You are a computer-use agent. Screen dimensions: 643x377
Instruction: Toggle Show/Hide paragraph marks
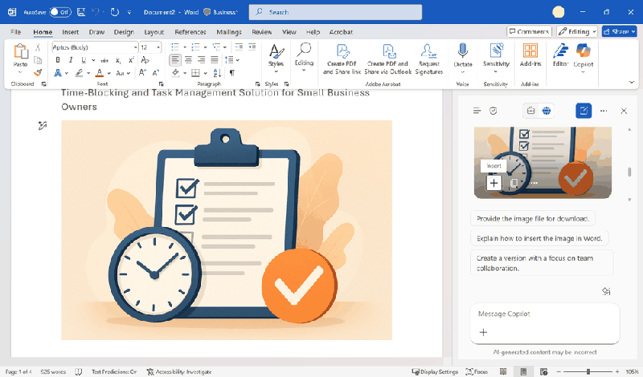pyautogui.click(x=232, y=73)
